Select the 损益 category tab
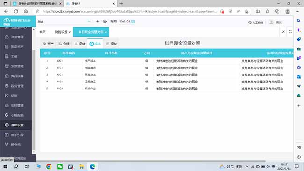The image size is (304, 171). tap(111, 44)
